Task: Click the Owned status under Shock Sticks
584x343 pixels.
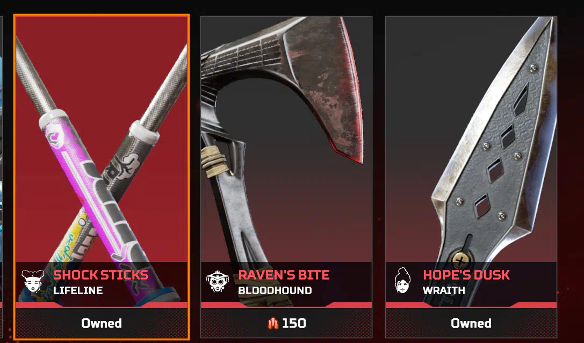Action: point(102,323)
